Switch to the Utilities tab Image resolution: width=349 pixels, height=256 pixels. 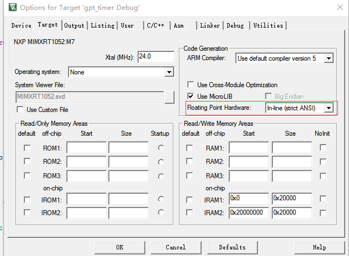(268, 25)
